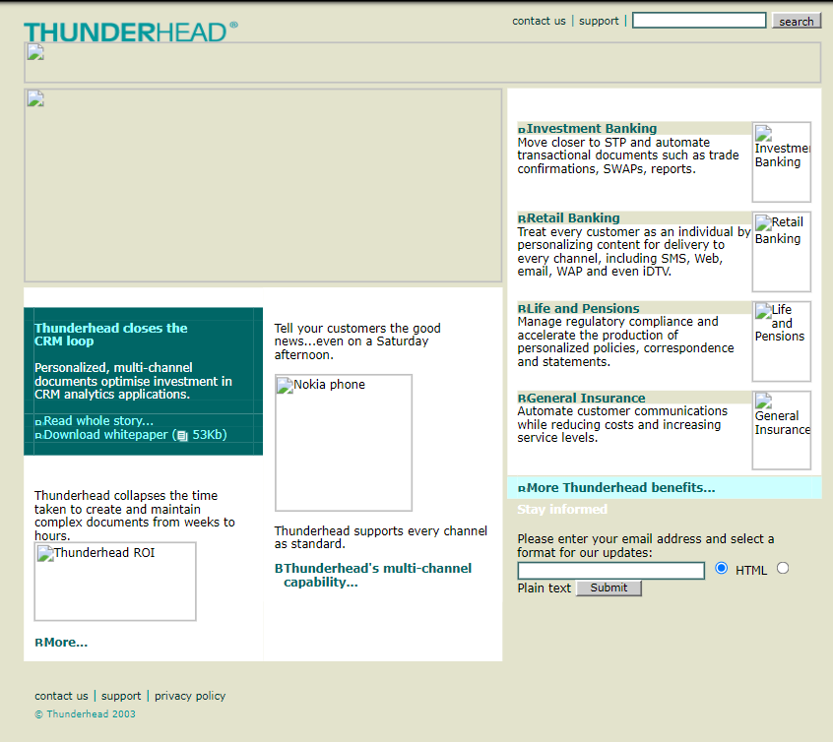This screenshot has width=833, height=742.
Task: Click the General Insurance image thumbnail
Action: (782, 430)
